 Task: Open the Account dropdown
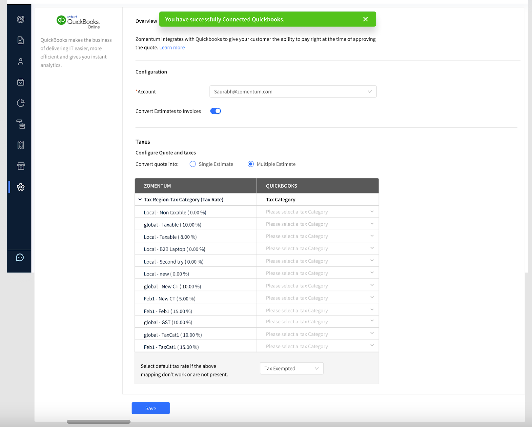293,92
